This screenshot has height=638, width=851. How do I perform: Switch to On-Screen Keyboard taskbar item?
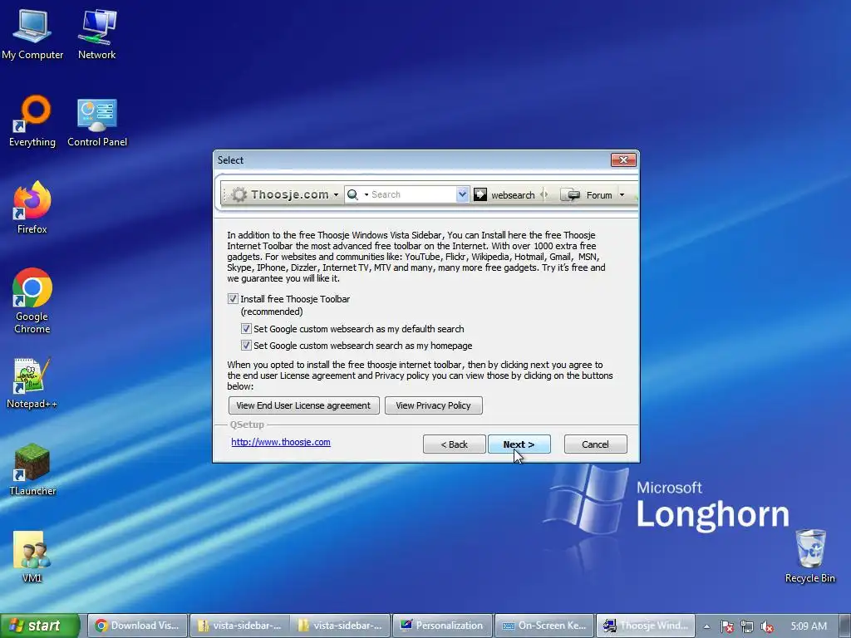(x=544, y=626)
